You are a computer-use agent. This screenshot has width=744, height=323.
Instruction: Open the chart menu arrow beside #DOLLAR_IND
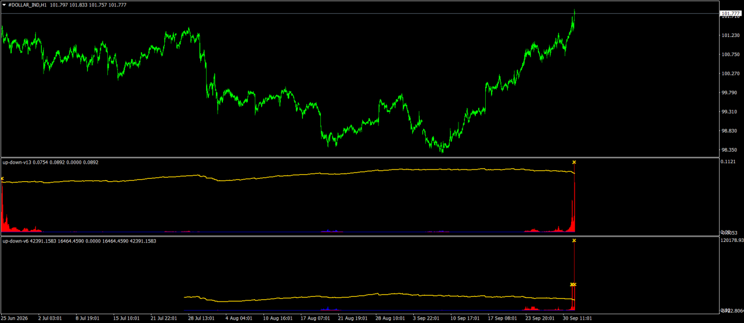pos(3,5)
